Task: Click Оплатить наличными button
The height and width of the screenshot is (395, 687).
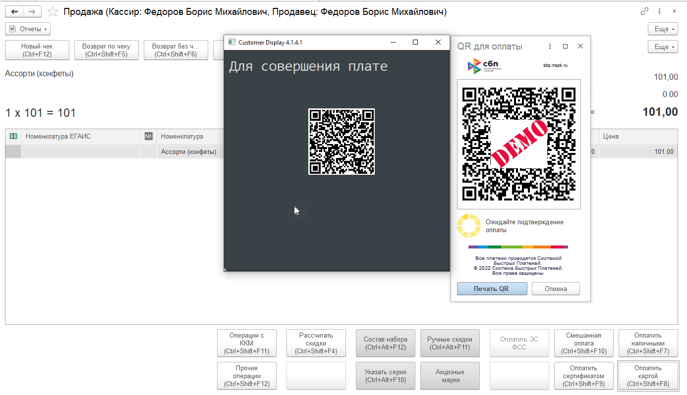Action: 648,344
